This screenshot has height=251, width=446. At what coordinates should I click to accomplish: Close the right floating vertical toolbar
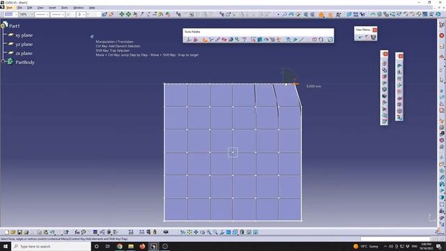tap(401, 56)
